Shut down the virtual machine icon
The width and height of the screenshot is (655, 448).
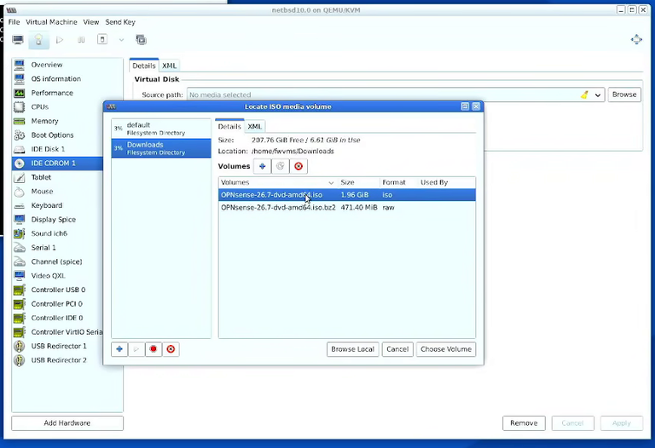tap(102, 40)
